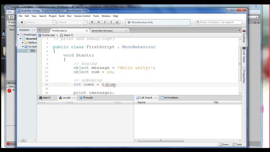Click the search magnifier icon
Viewport: 270px width, 152px height.
point(198,22)
